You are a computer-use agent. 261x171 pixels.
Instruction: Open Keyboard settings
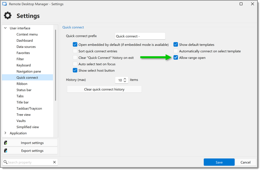(x=24, y=65)
